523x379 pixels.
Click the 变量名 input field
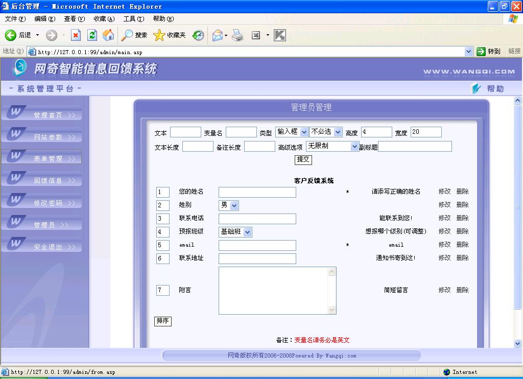(x=241, y=132)
